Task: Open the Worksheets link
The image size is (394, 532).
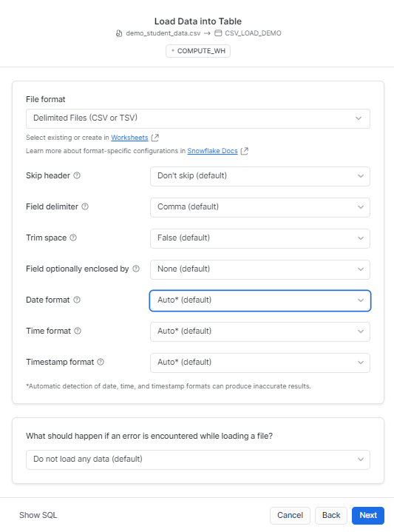Action: click(x=129, y=138)
